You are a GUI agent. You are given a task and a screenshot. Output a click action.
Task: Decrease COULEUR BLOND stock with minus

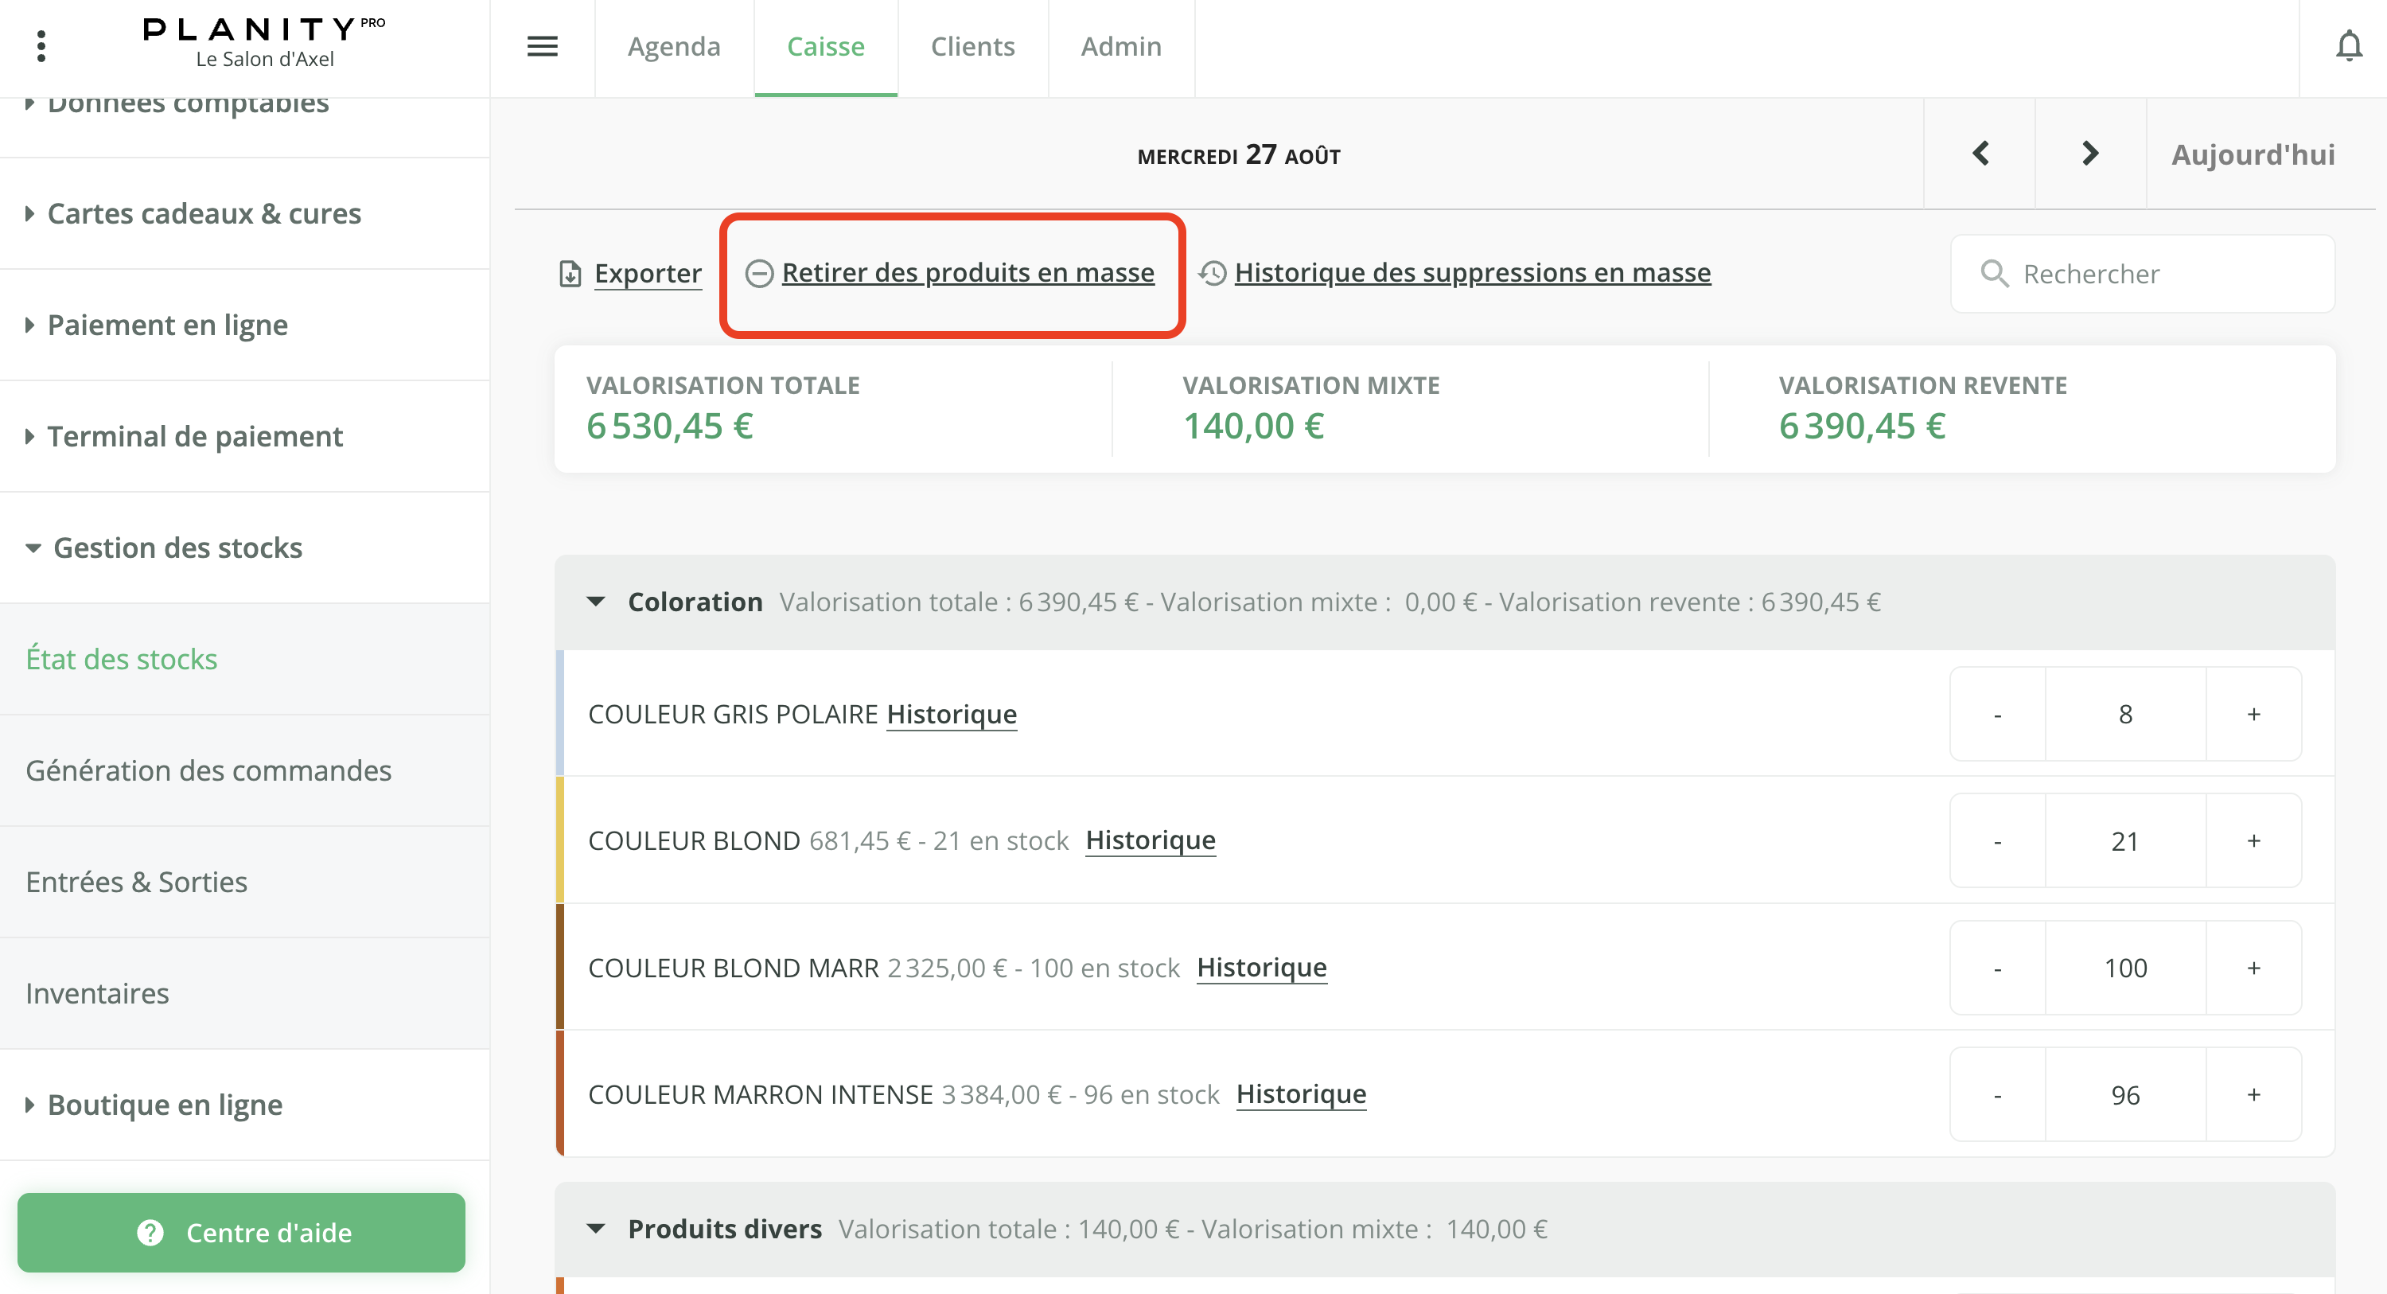(1997, 842)
